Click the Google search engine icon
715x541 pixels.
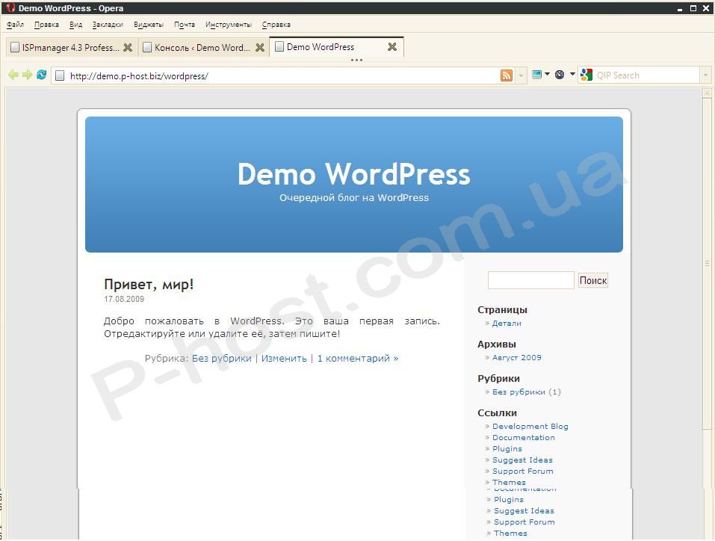(x=586, y=75)
